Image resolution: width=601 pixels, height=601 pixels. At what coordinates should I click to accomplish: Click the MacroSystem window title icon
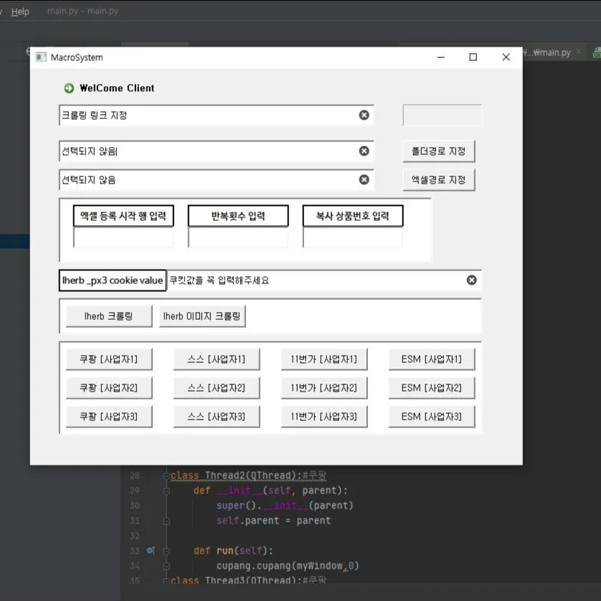[41, 57]
